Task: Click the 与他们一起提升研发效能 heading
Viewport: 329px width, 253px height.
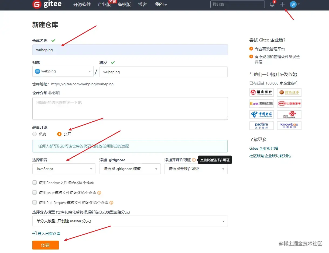Action: pyautogui.click(x=273, y=75)
